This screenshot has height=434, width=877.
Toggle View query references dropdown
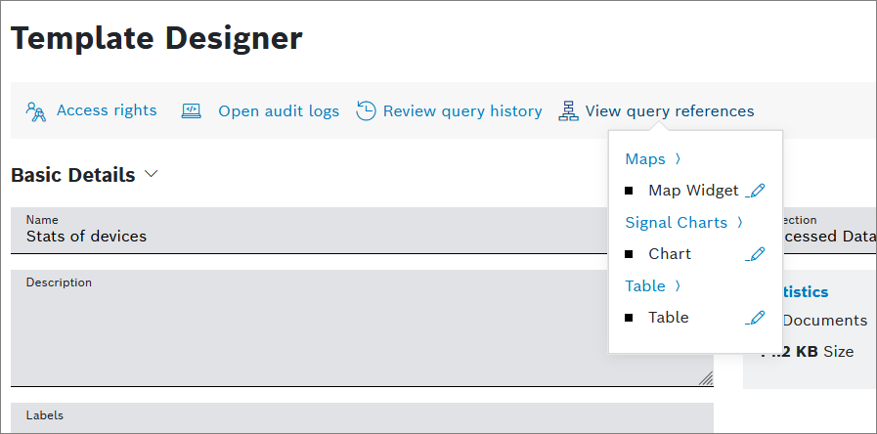point(670,111)
